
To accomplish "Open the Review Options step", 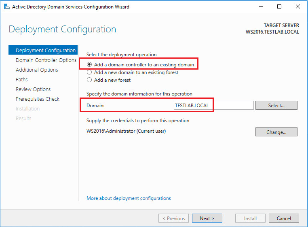I will 33,89.
